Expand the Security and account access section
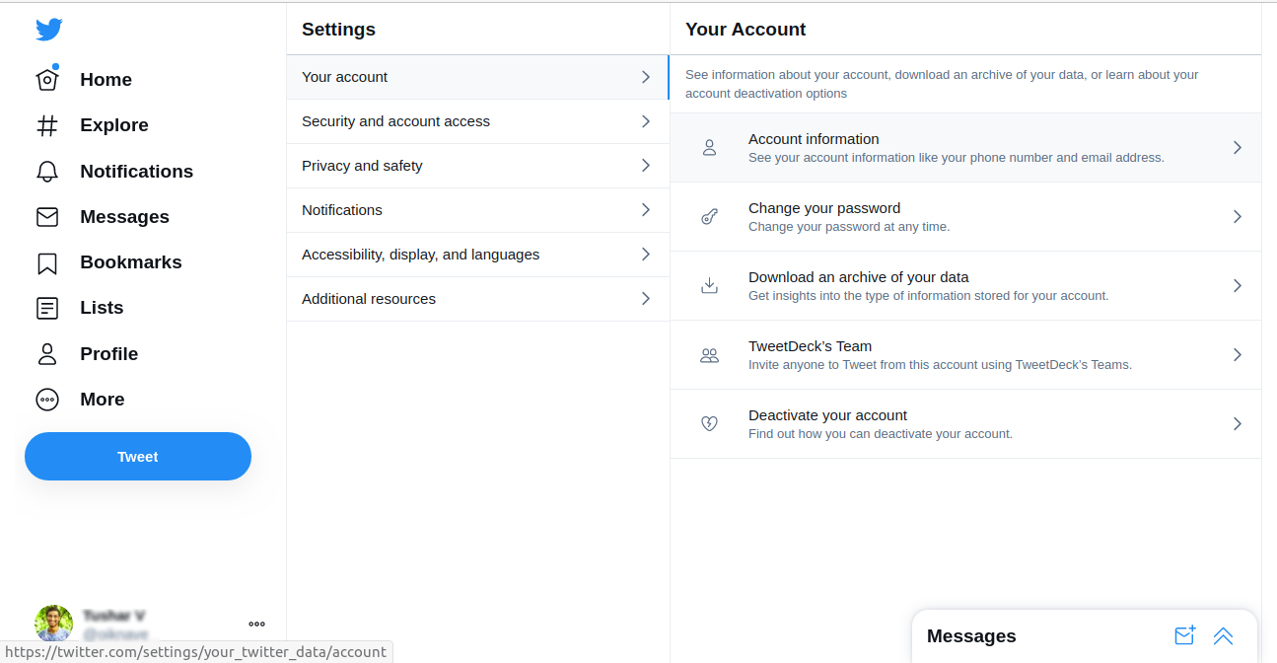1277x663 pixels. 477,120
